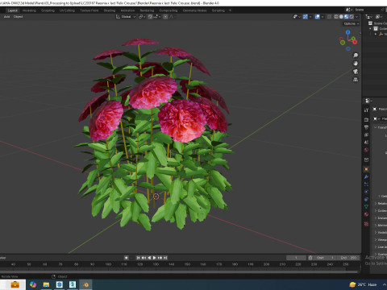
Task: Open the Tool properties tab
Action: pyautogui.click(x=366, y=110)
